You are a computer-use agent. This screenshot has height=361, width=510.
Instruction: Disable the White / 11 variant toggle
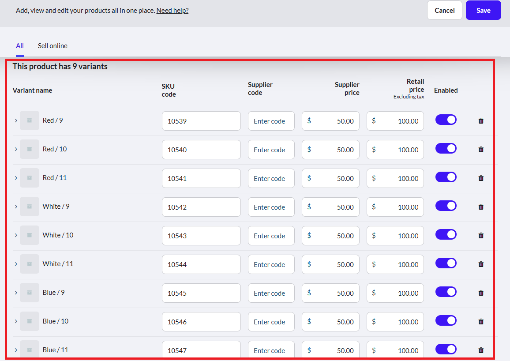pyautogui.click(x=446, y=263)
